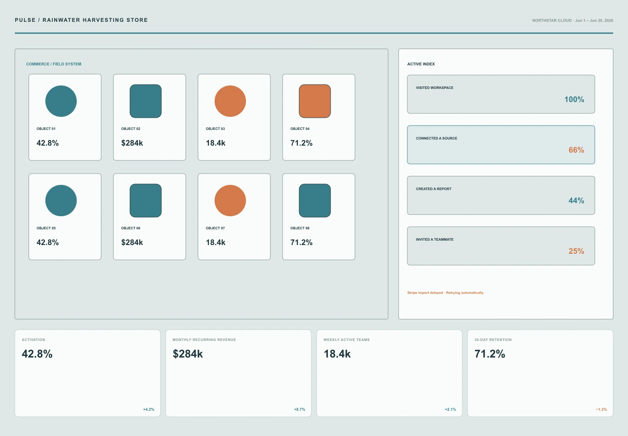
Task: Click the large 42.8% Activation figure
Action: pos(37,354)
